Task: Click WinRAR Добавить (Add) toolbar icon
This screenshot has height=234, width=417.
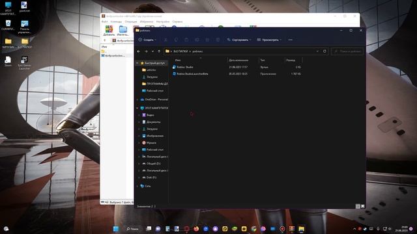Action: click(109, 31)
